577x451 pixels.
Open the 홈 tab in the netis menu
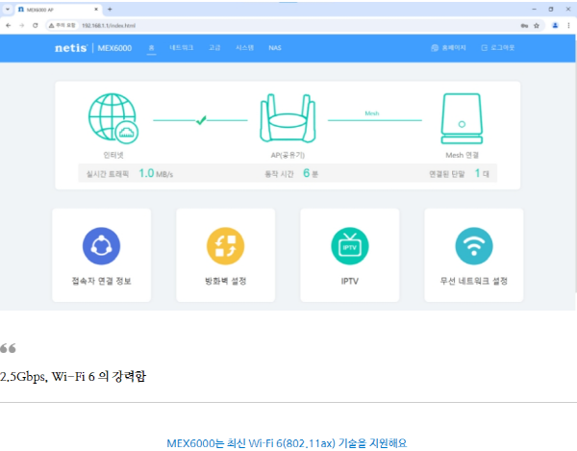151,48
